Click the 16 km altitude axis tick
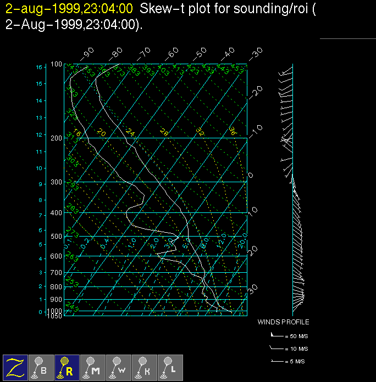This screenshot has width=376, height=382. pos(39,67)
